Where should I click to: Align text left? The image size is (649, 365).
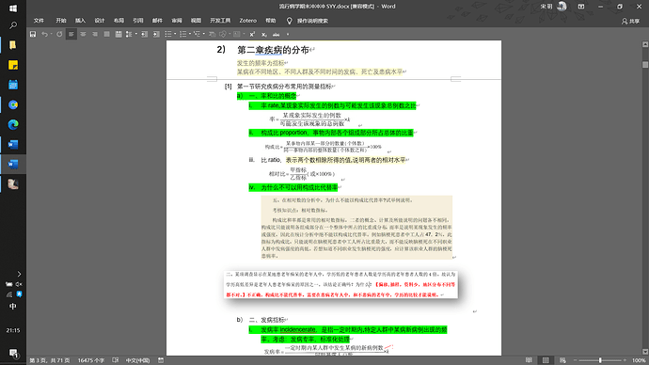tap(71, 35)
